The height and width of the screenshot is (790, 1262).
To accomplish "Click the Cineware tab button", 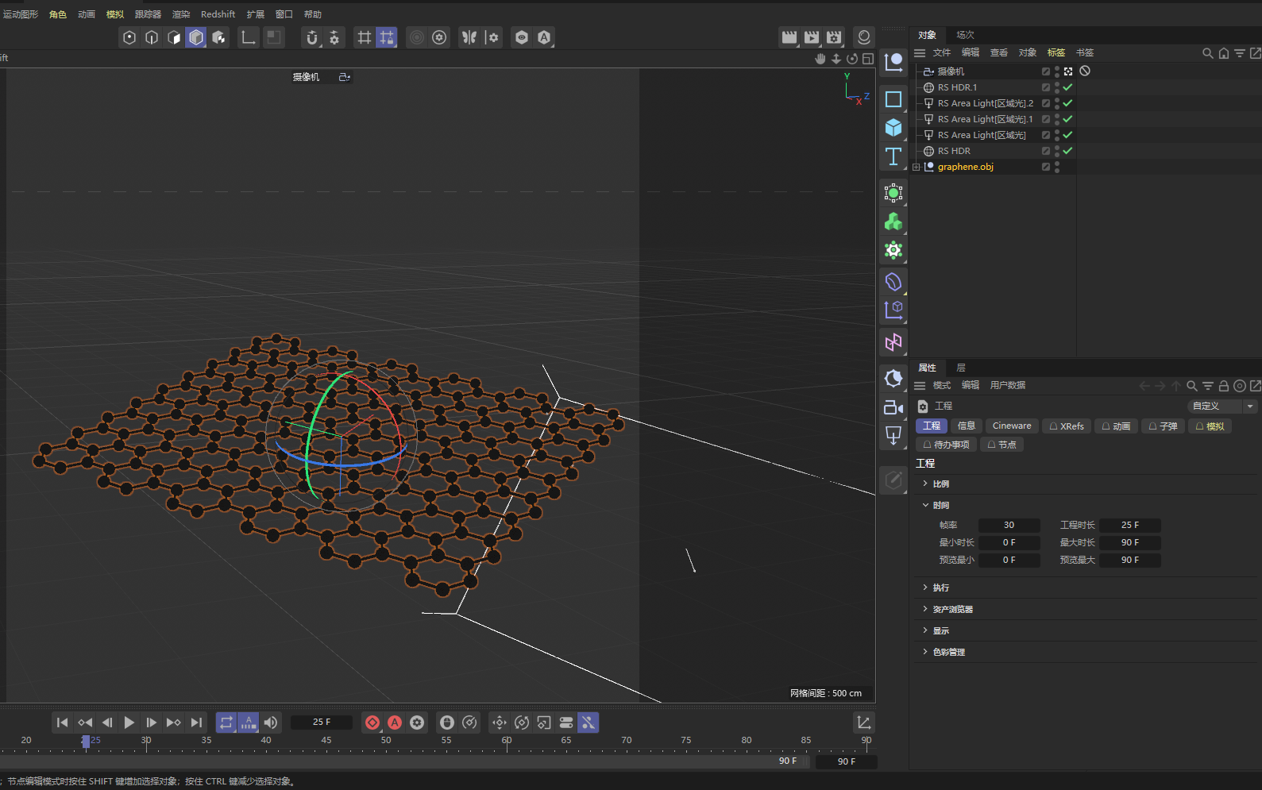I will click(1012, 426).
